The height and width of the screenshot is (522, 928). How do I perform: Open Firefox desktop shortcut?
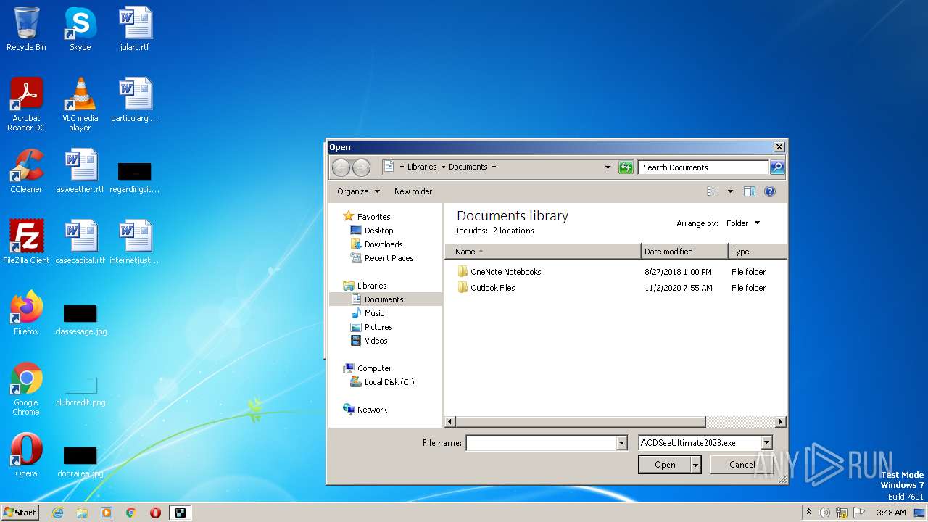26,313
